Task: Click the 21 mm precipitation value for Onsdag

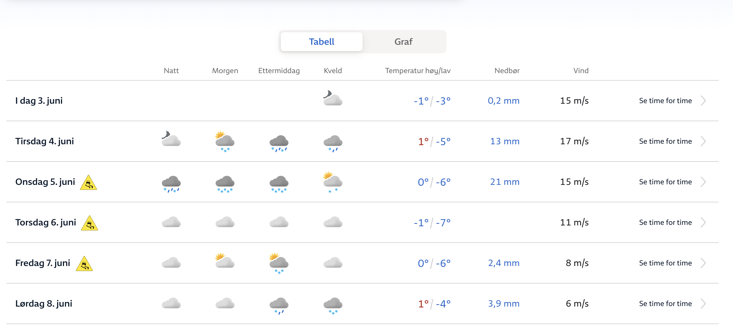Action: tap(505, 182)
